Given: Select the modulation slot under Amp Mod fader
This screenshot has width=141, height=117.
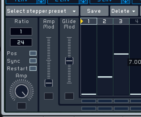Looking at the screenshot, I should pyautogui.click(x=49, y=96).
